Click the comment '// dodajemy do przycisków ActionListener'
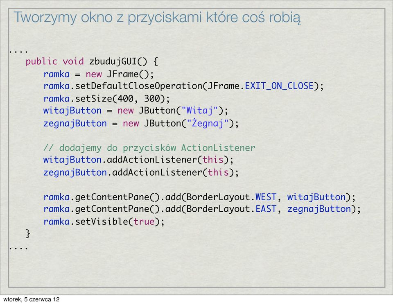This screenshot has height=303, width=393. 149,148
